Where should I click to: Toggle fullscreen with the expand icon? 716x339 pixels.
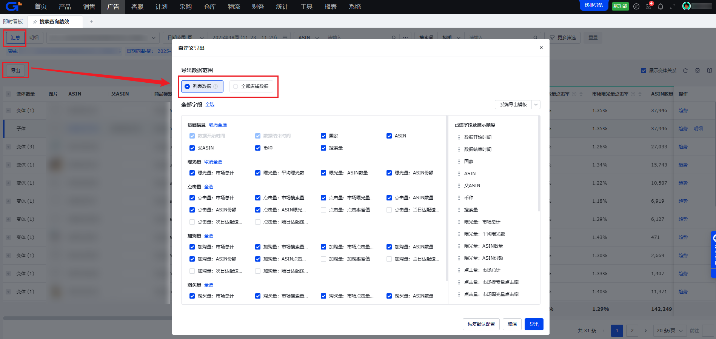point(673,6)
